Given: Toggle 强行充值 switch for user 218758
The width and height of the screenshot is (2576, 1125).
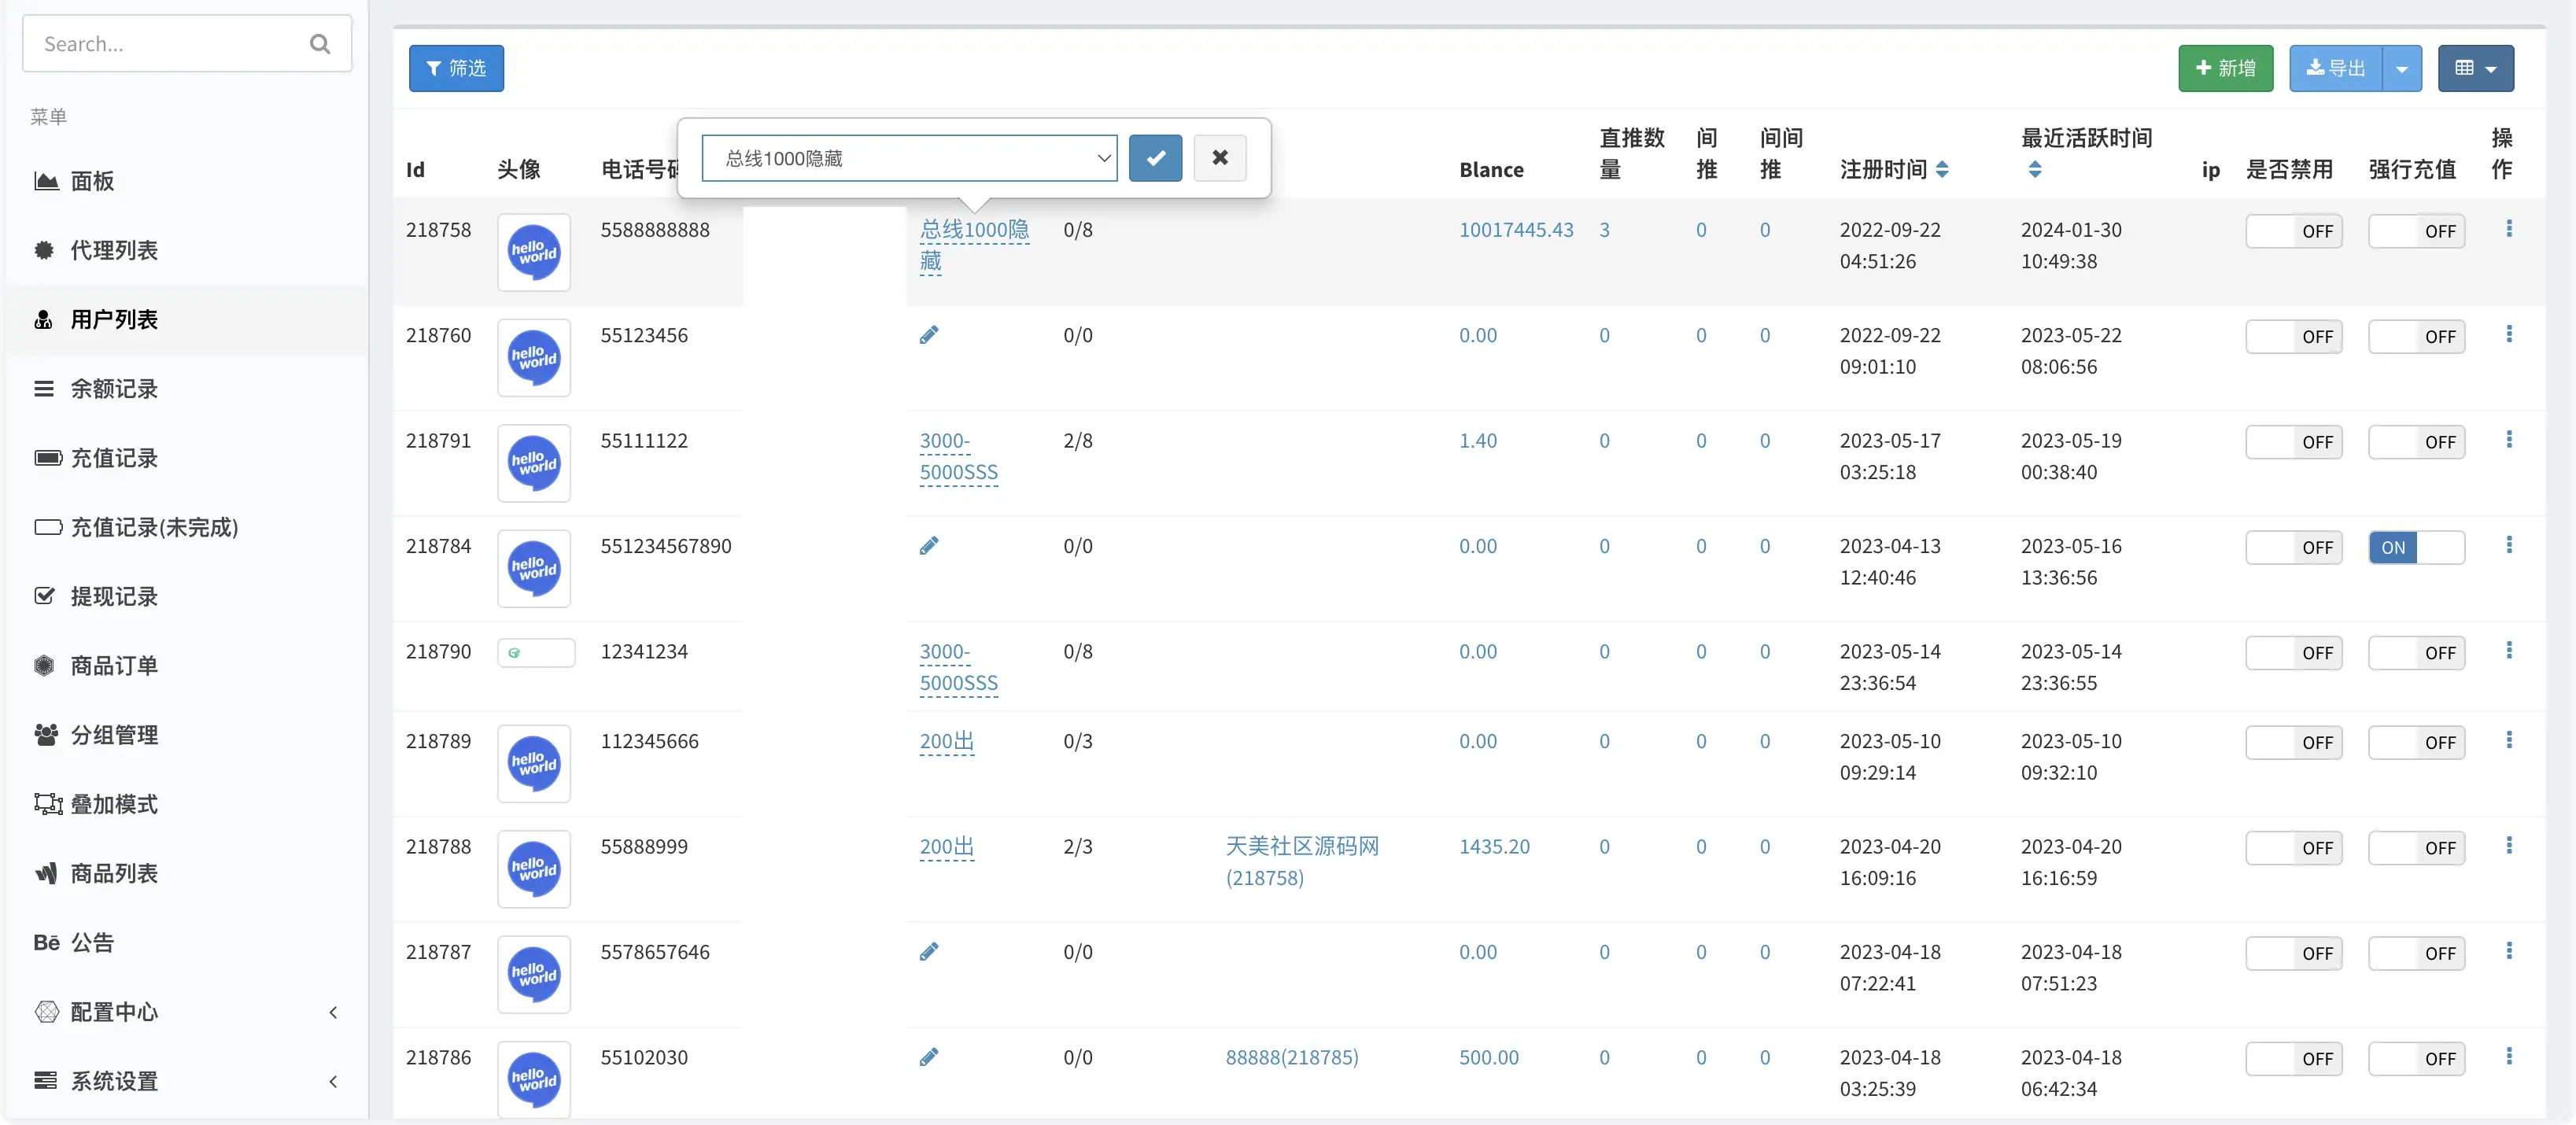Looking at the screenshot, I should click(x=2416, y=231).
